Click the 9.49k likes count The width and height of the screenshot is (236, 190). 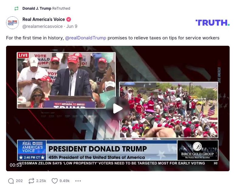[65, 181]
